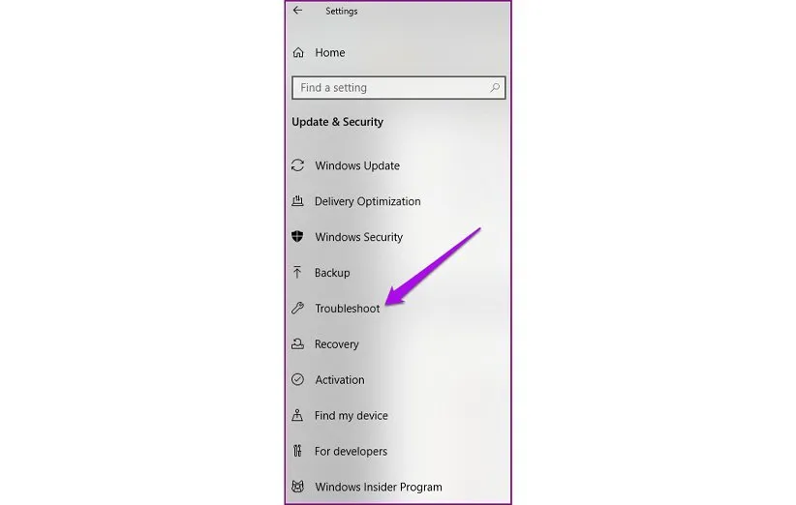Screen dimensions: 796x505
Task: Open the Windows Insider Program page
Action: [379, 488]
